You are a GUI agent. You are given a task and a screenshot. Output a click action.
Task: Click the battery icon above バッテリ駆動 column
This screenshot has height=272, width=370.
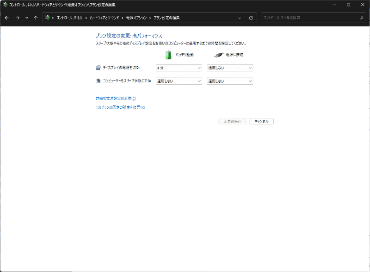click(x=168, y=54)
